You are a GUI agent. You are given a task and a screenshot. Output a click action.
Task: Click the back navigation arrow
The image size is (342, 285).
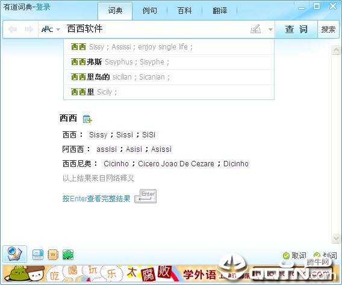(13, 29)
